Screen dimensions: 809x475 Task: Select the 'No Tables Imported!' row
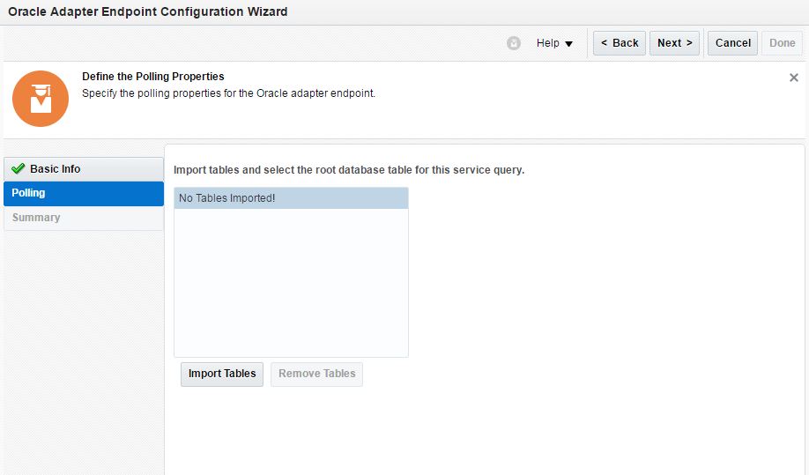291,198
